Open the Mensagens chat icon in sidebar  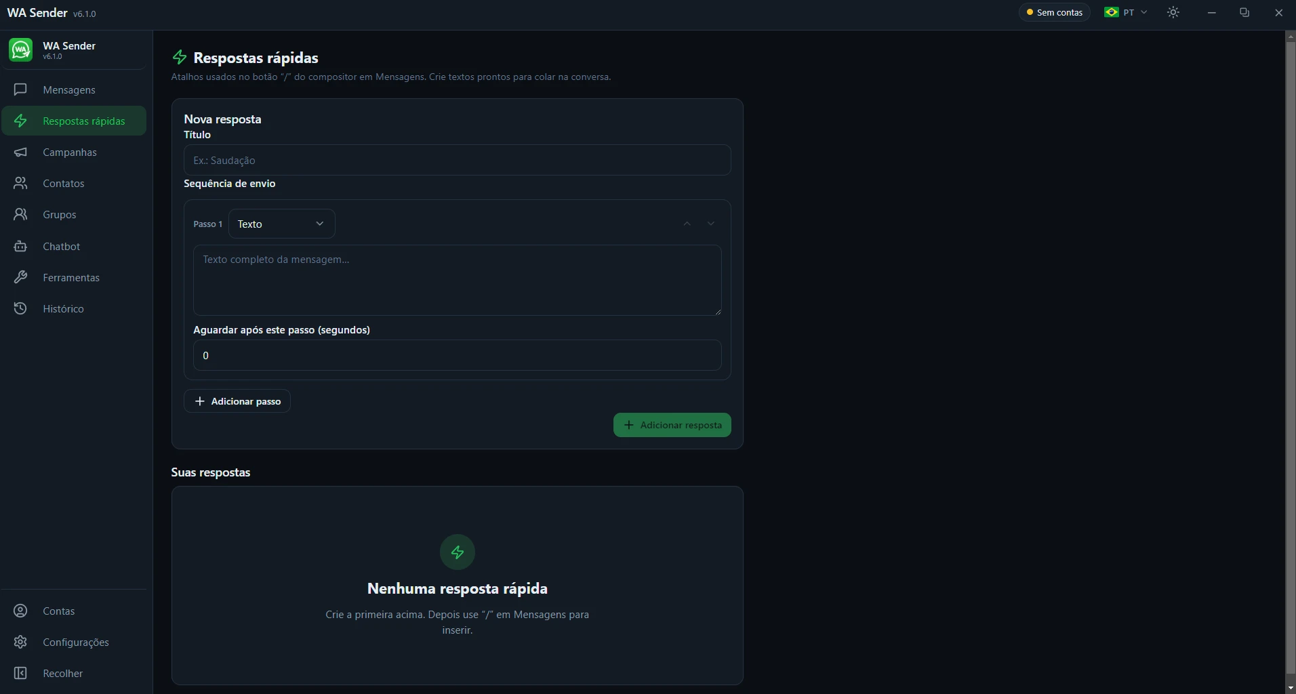tap(20, 89)
